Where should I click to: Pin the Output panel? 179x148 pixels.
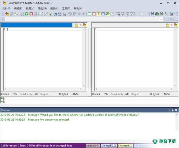click(173, 110)
